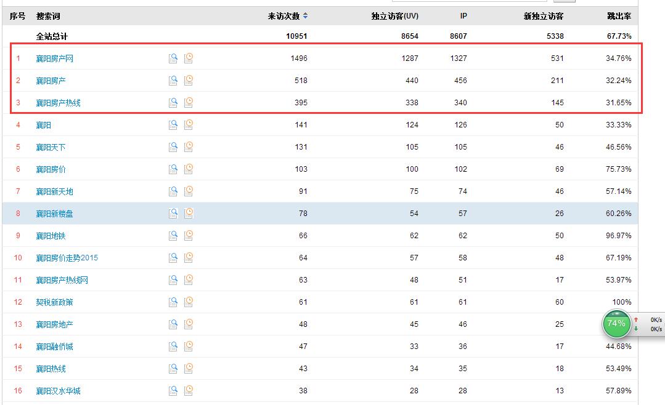The height and width of the screenshot is (405, 665).
Task: Open clock history icon for 襄阳房产网
Action: pos(189,58)
